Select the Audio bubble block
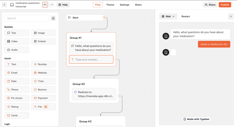 (x=17, y=50)
